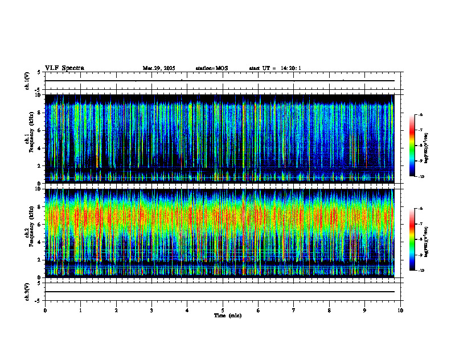The width and height of the screenshot is (451, 348).
Task: Click the ch.1 voltage waveform line
Action: click(x=219, y=81)
